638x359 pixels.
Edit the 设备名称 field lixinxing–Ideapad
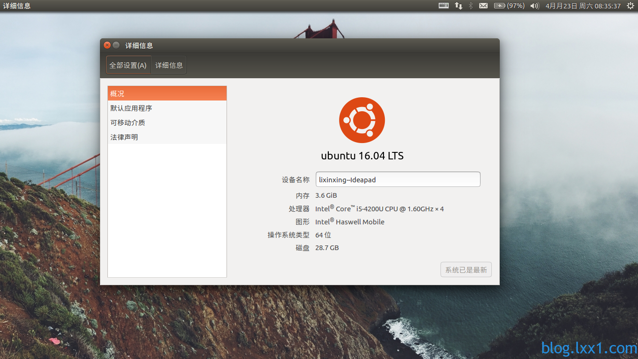398,179
